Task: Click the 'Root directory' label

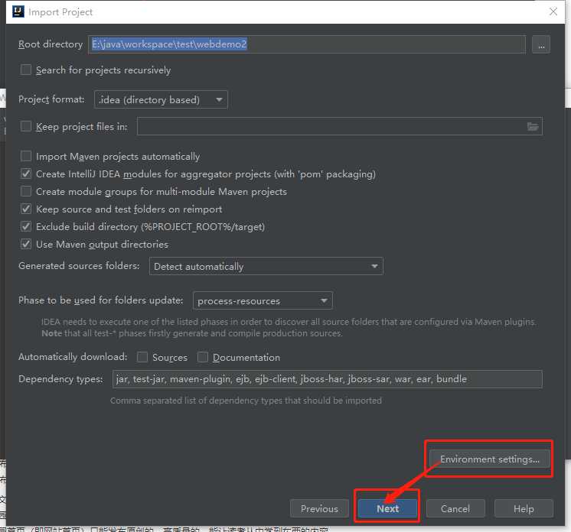Action: 51,44
